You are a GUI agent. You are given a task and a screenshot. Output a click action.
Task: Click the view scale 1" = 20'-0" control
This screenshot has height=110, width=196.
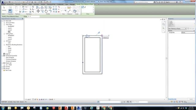[x=28, y=99]
